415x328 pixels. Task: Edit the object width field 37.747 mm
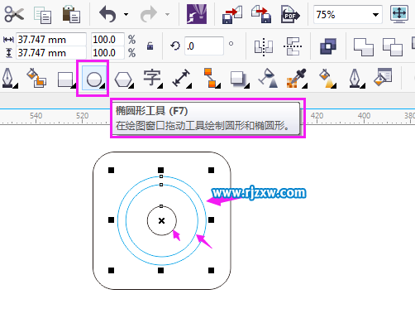click(51, 40)
